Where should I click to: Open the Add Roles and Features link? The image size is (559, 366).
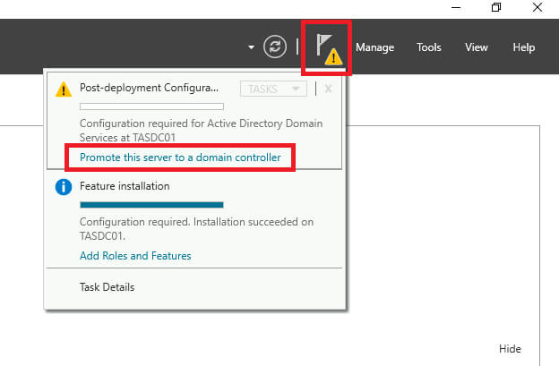coord(135,256)
